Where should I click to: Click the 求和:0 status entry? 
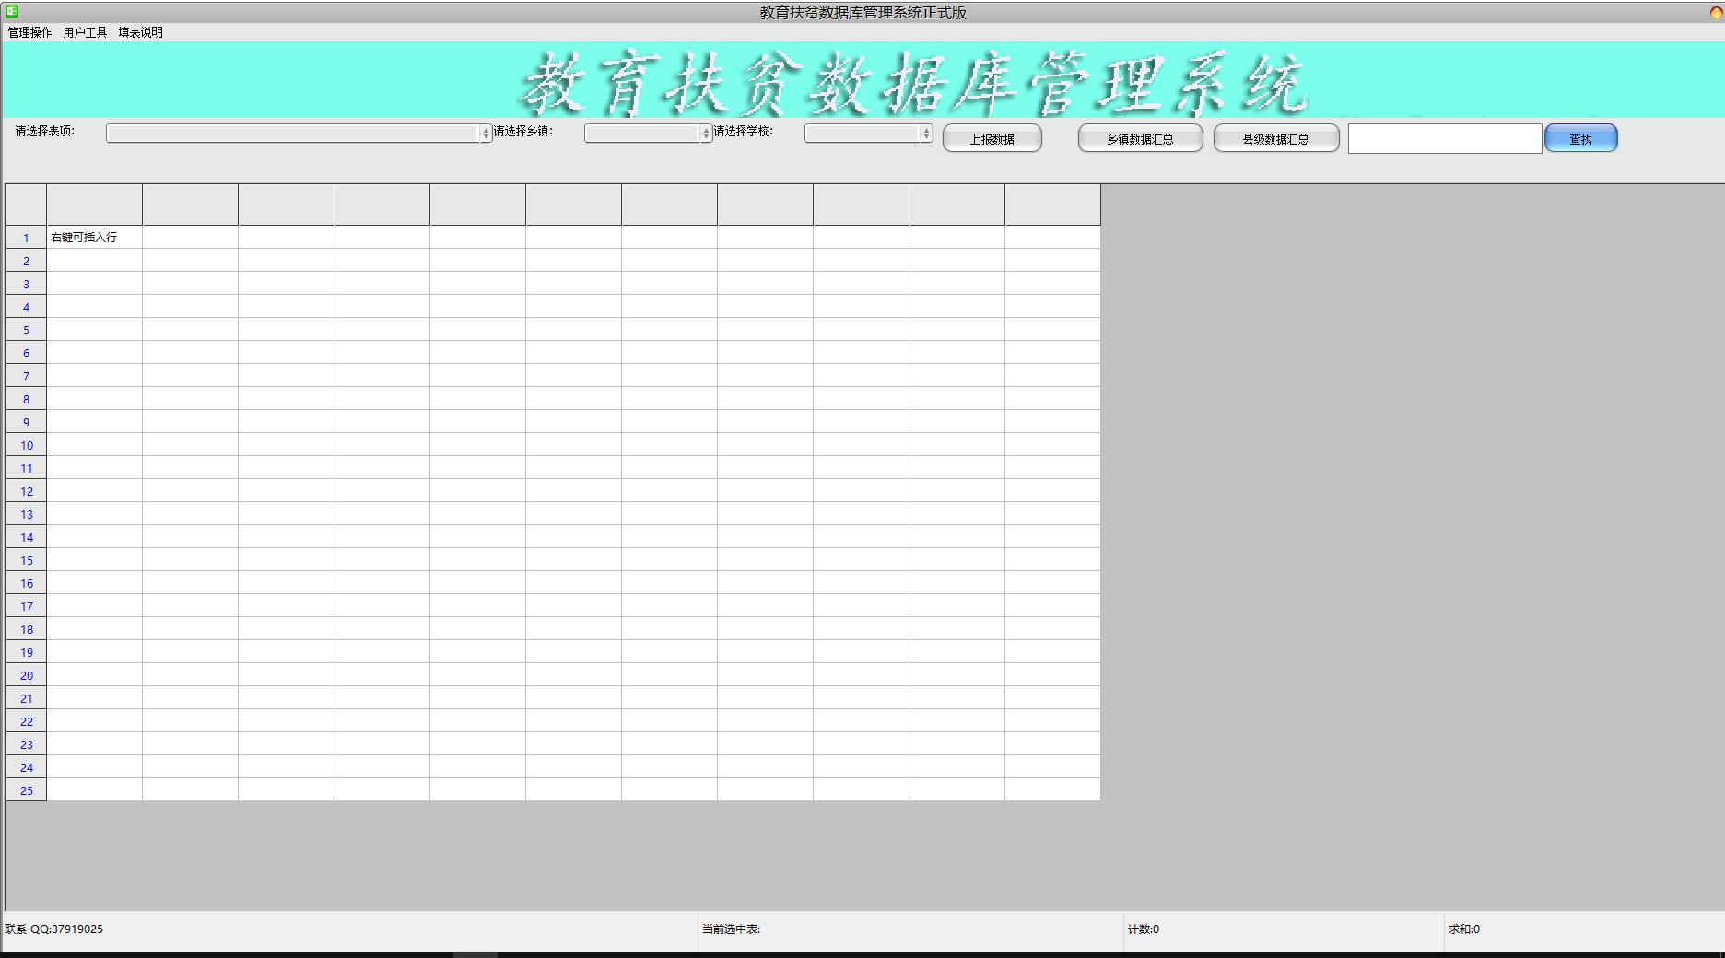click(x=1463, y=929)
